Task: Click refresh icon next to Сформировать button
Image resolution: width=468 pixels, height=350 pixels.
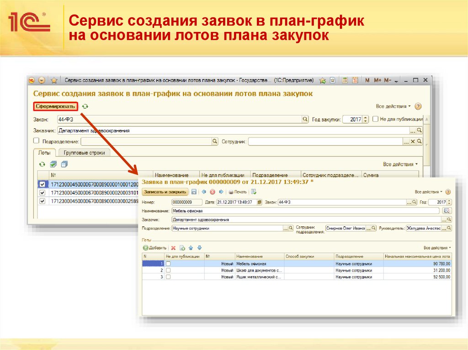Action: 85,106
